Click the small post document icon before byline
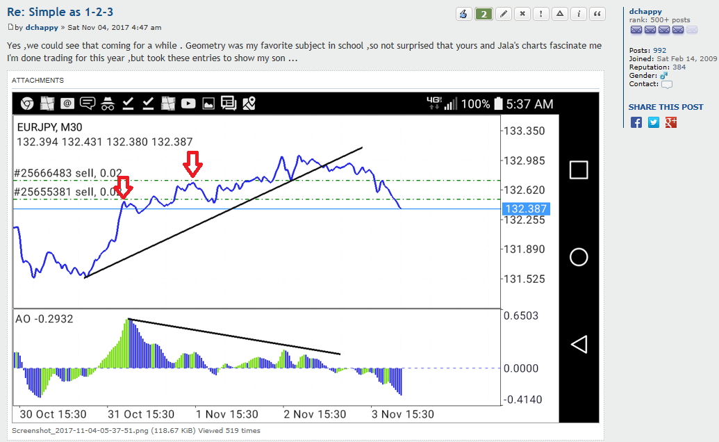The image size is (719, 442). click(x=10, y=27)
